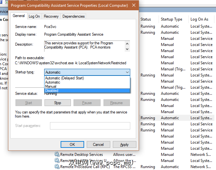Click the Stop service button
This screenshot has width=216, height=170.
coord(58,103)
